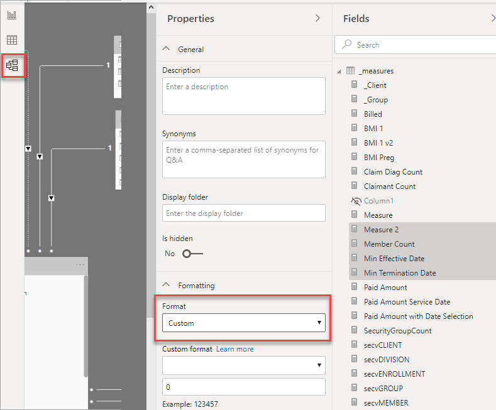
Task: Select the _Group measure
Action: point(376,100)
